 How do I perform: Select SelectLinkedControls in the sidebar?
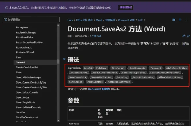27,92
